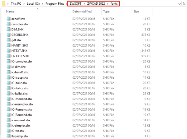
Task: Click the DIM.SHX file icon
Action: (8, 30)
